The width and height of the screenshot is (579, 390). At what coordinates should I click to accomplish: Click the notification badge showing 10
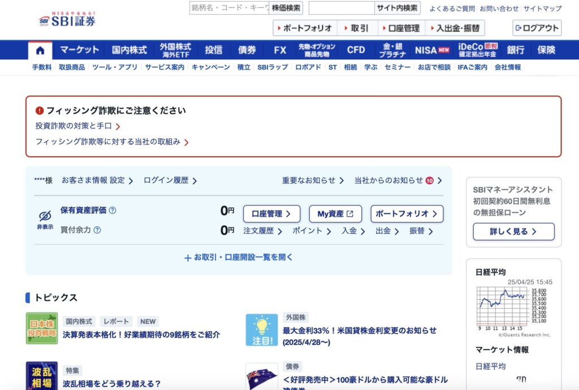tap(430, 181)
